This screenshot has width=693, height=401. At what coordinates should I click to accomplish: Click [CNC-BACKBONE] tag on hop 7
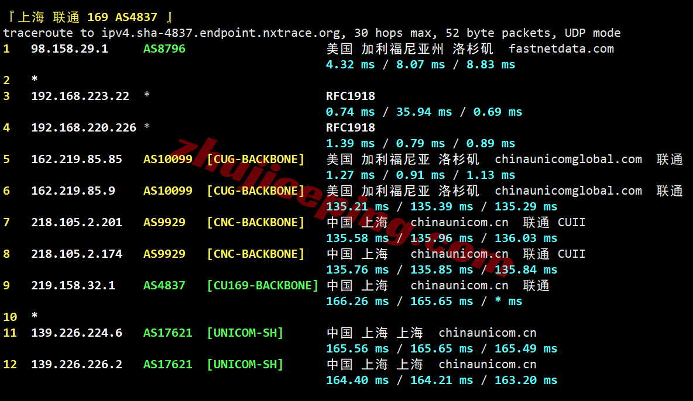(x=256, y=222)
